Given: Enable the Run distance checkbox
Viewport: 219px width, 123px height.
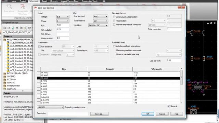Looking at the screenshot, I should click(40, 46).
